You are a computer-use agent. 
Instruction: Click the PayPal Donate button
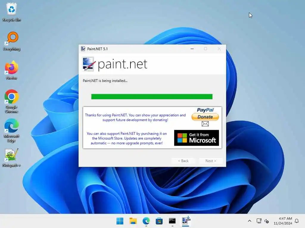click(205, 117)
